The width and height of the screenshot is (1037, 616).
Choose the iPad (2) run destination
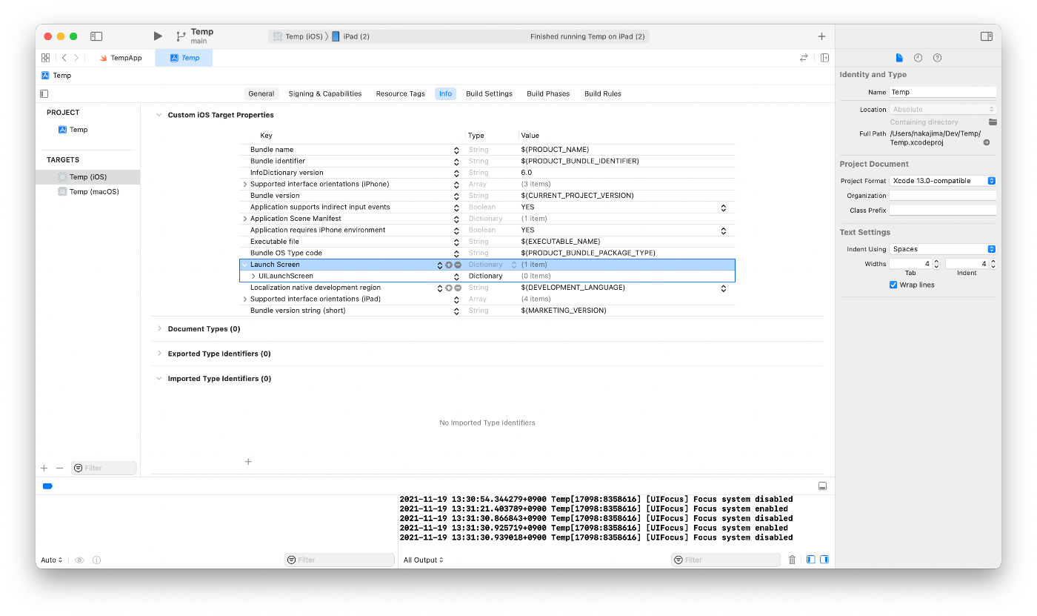[x=351, y=36]
